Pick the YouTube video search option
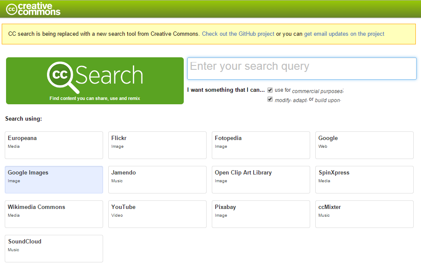The height and width of the screenshot is (268, 421). [x=157, y=214]
